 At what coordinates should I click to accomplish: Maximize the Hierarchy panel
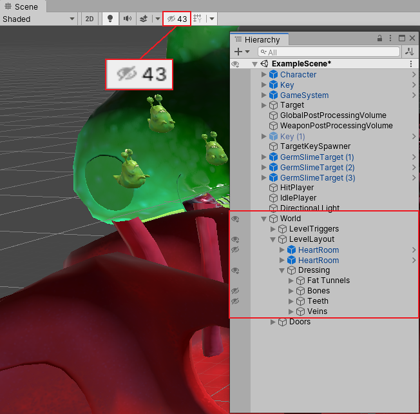(x=401, y=38)
